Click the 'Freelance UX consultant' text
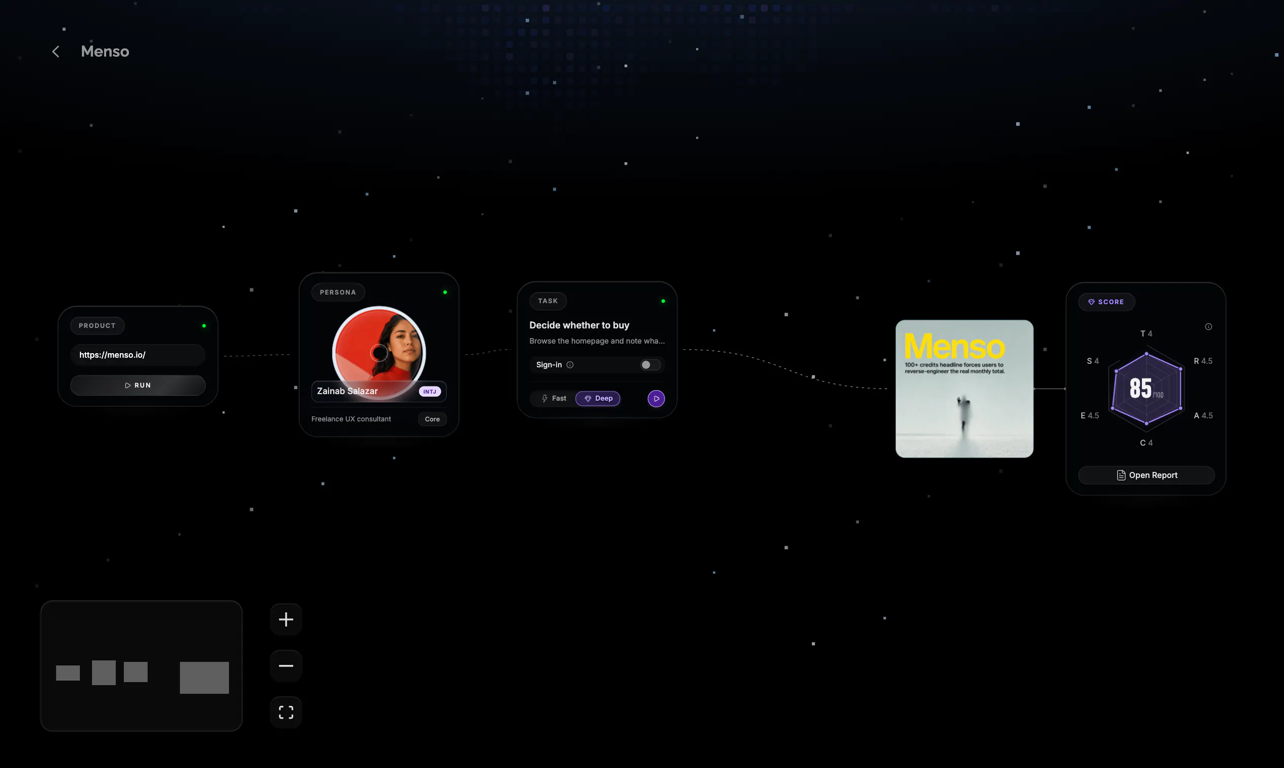The image size is (1284, 768). [351, 419]
